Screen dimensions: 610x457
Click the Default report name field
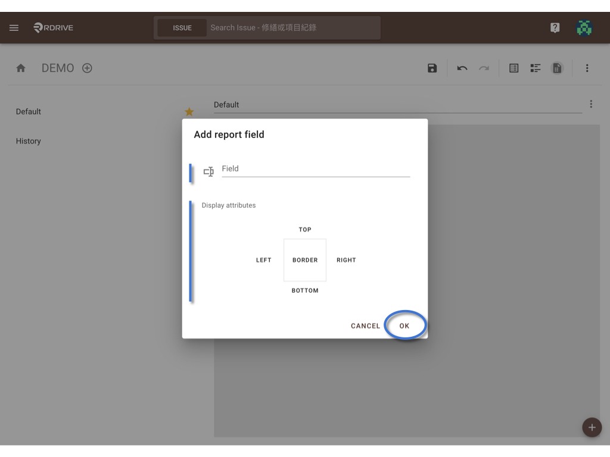397,105
